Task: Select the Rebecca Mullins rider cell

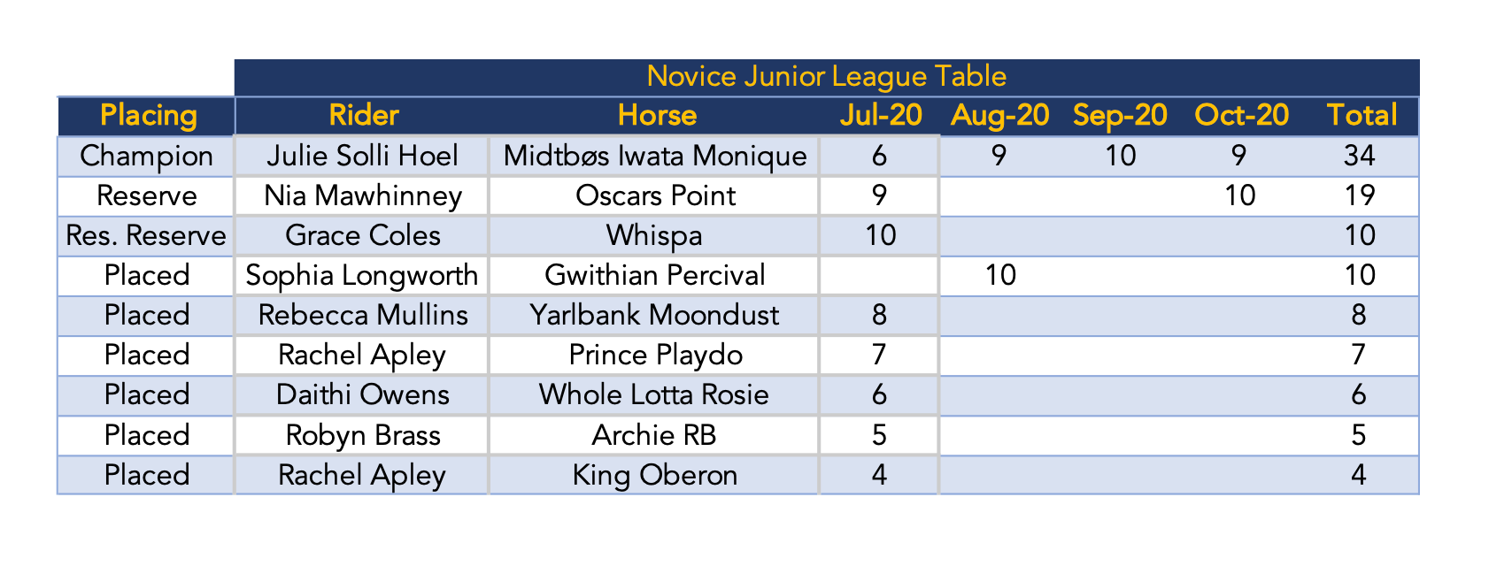Action: [x=362, y=316]
